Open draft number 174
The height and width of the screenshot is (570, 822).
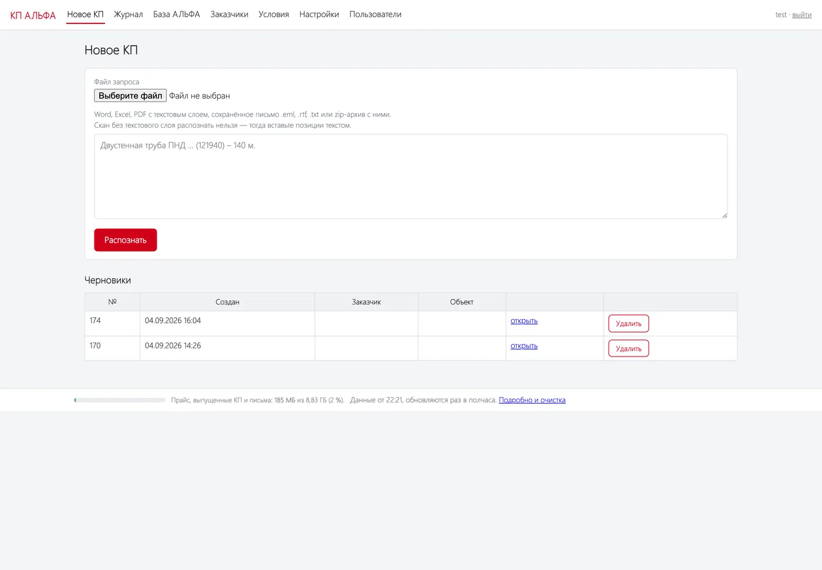524,321
